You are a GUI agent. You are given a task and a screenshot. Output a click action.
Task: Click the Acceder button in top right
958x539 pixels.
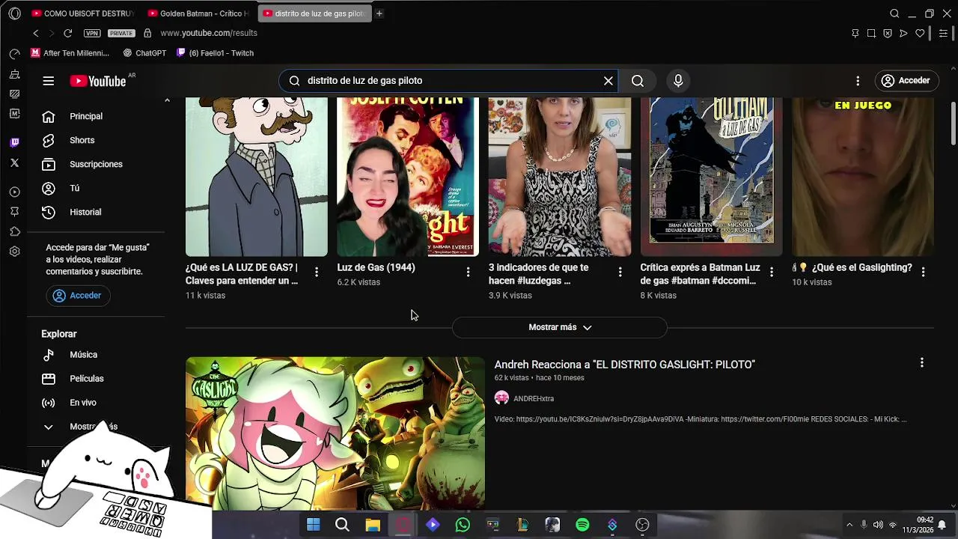click(x=906, y=81)
